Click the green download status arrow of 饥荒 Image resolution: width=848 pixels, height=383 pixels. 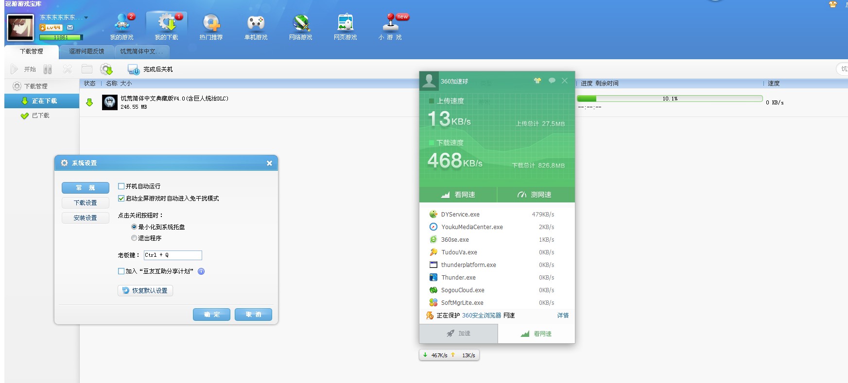pos(89,102)
